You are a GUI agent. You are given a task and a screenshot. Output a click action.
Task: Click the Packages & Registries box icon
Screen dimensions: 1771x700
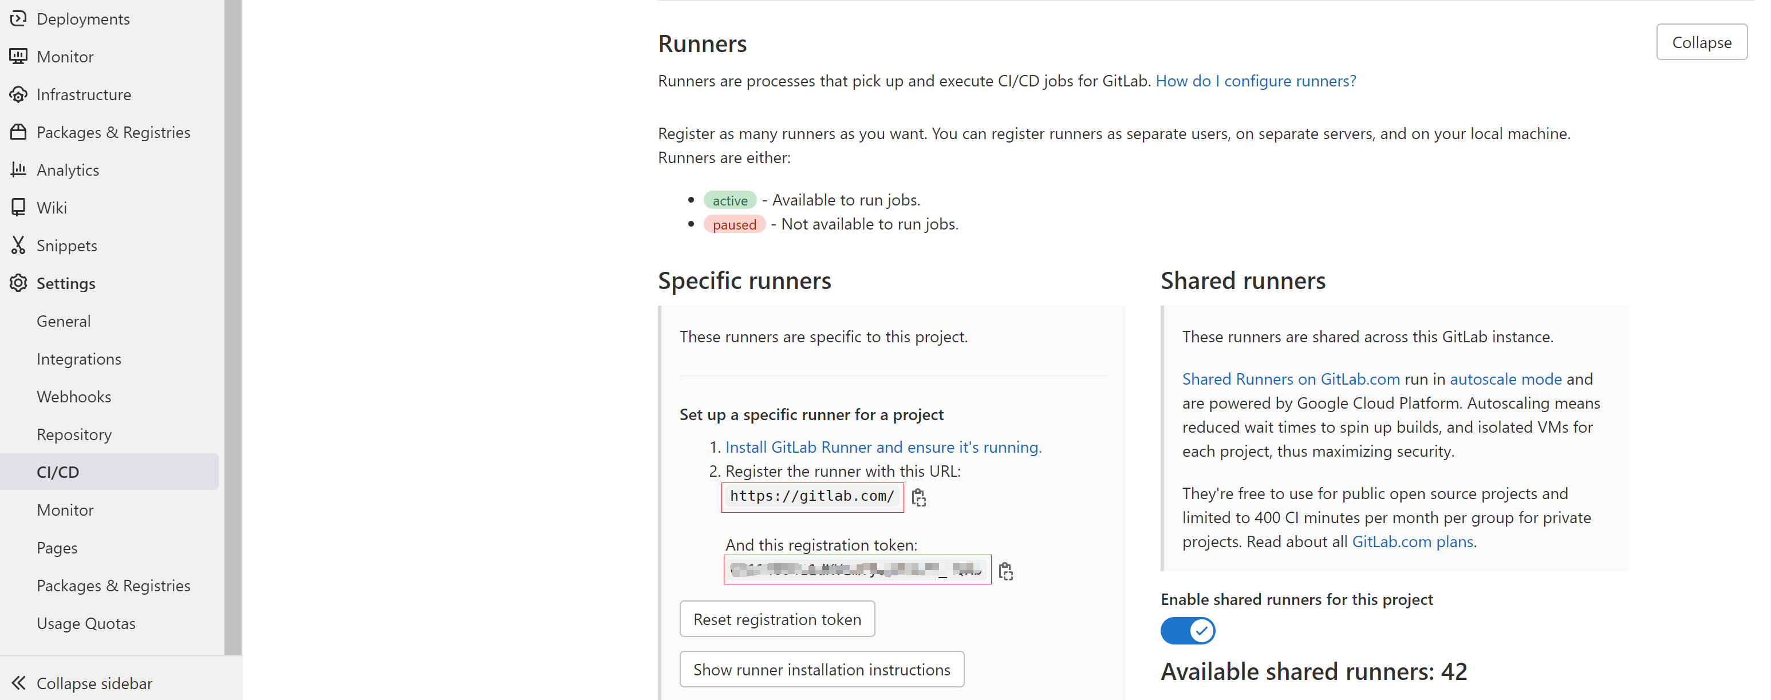[18, 132]
